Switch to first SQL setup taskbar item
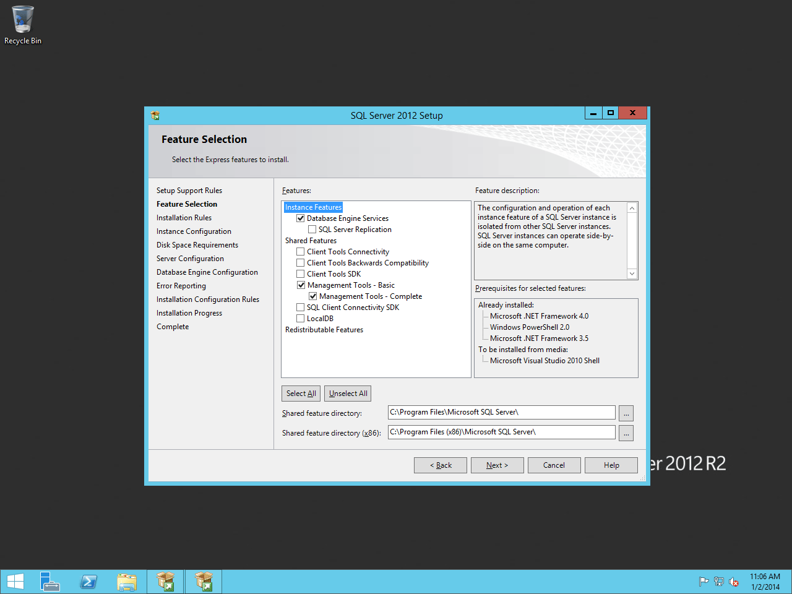 165,582
